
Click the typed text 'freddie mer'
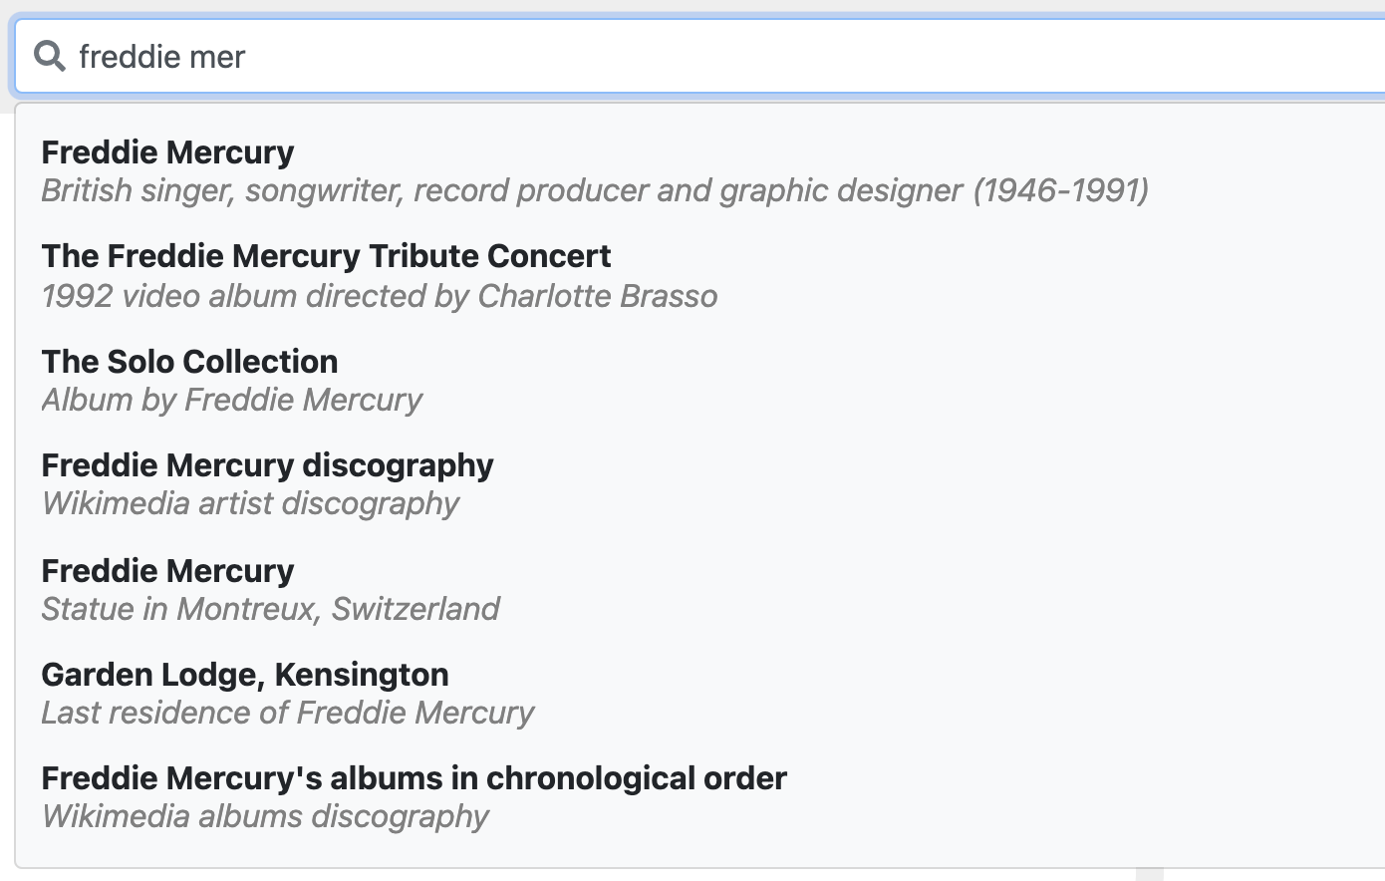click(161, 57)
